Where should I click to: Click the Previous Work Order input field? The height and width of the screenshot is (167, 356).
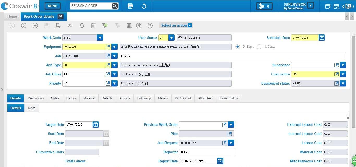coord(200,125)
